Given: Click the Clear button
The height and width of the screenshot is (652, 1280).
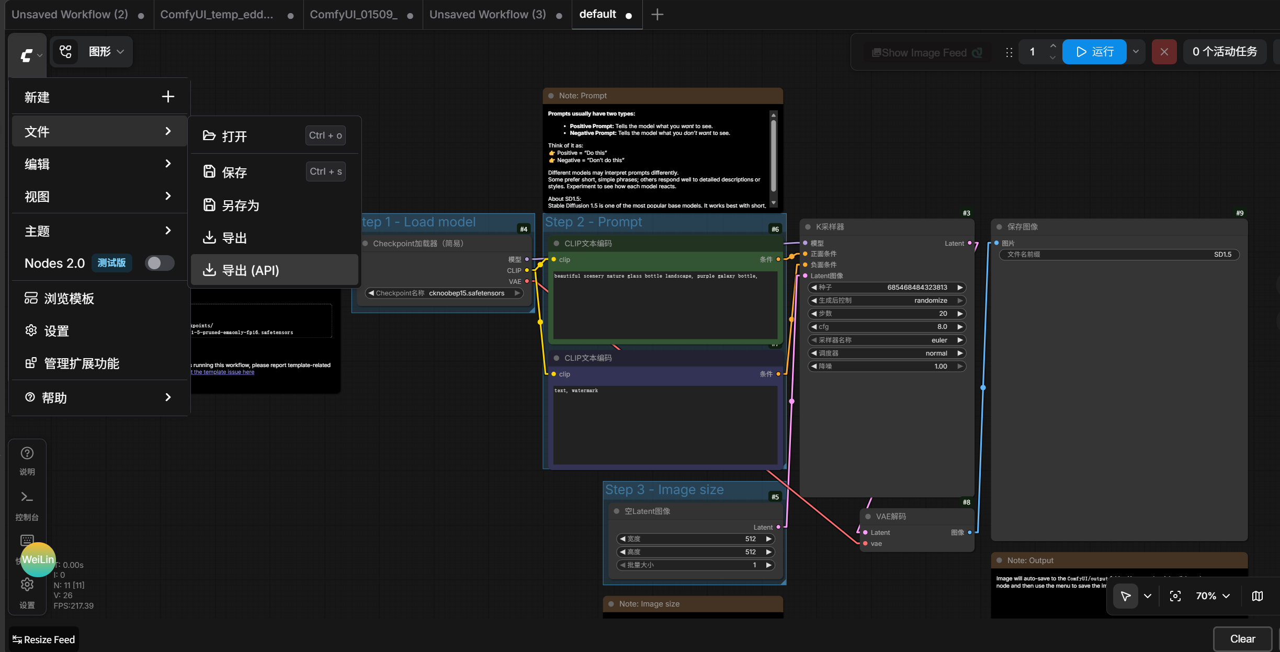Looking at the screenshot, I should point(1242,639).
